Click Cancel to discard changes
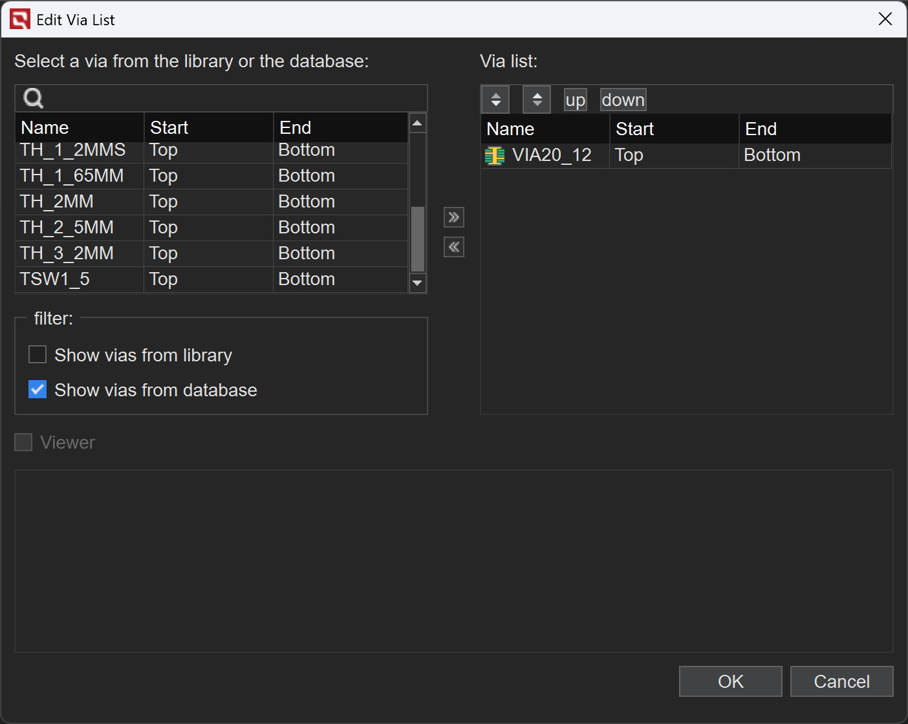The width and height of the screenshot is (908, 724). [x=841, y=681]
